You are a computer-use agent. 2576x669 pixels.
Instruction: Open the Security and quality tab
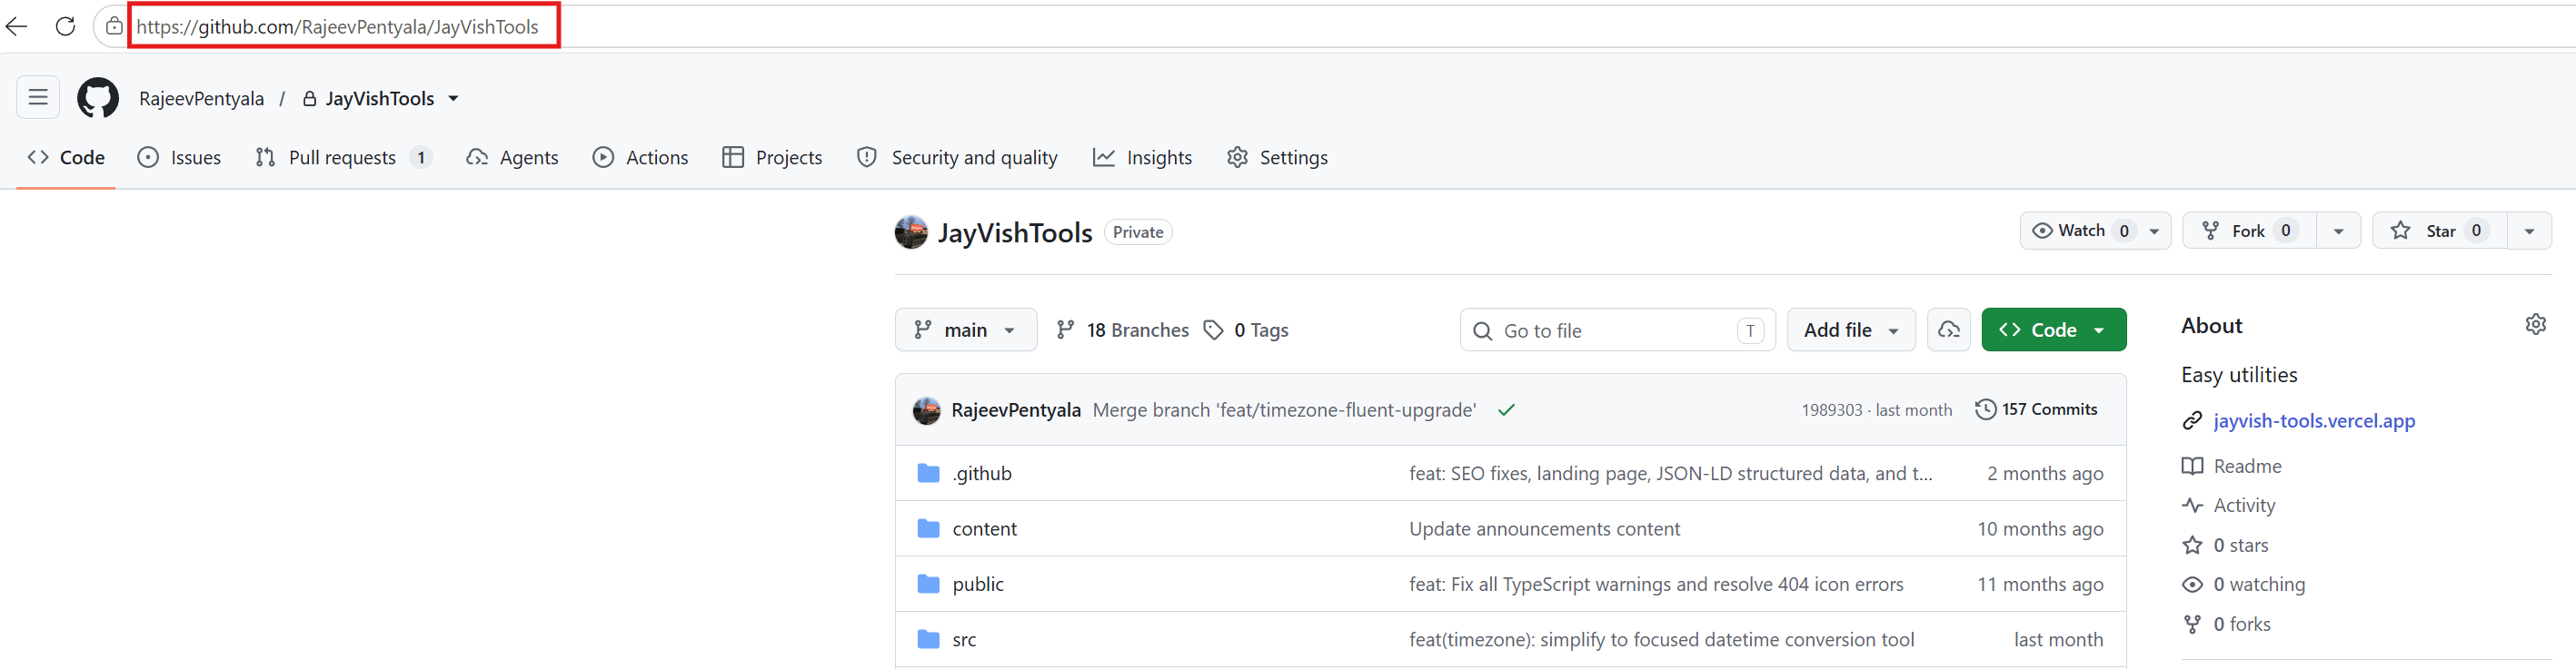pyautogui.click(x=957, y=158)
